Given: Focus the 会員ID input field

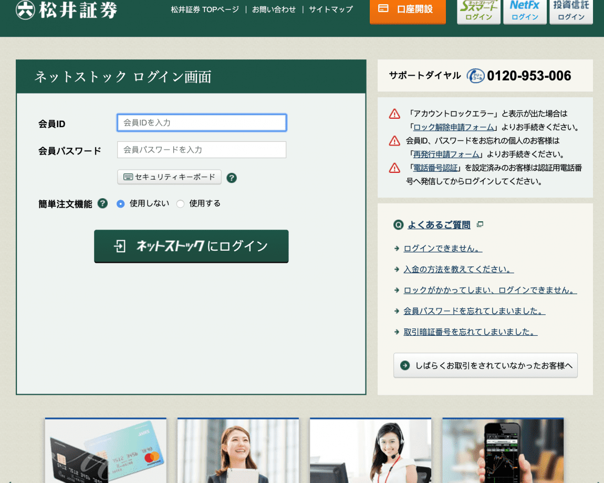Looking at the screenshot, I should click(x=202, y=122).
